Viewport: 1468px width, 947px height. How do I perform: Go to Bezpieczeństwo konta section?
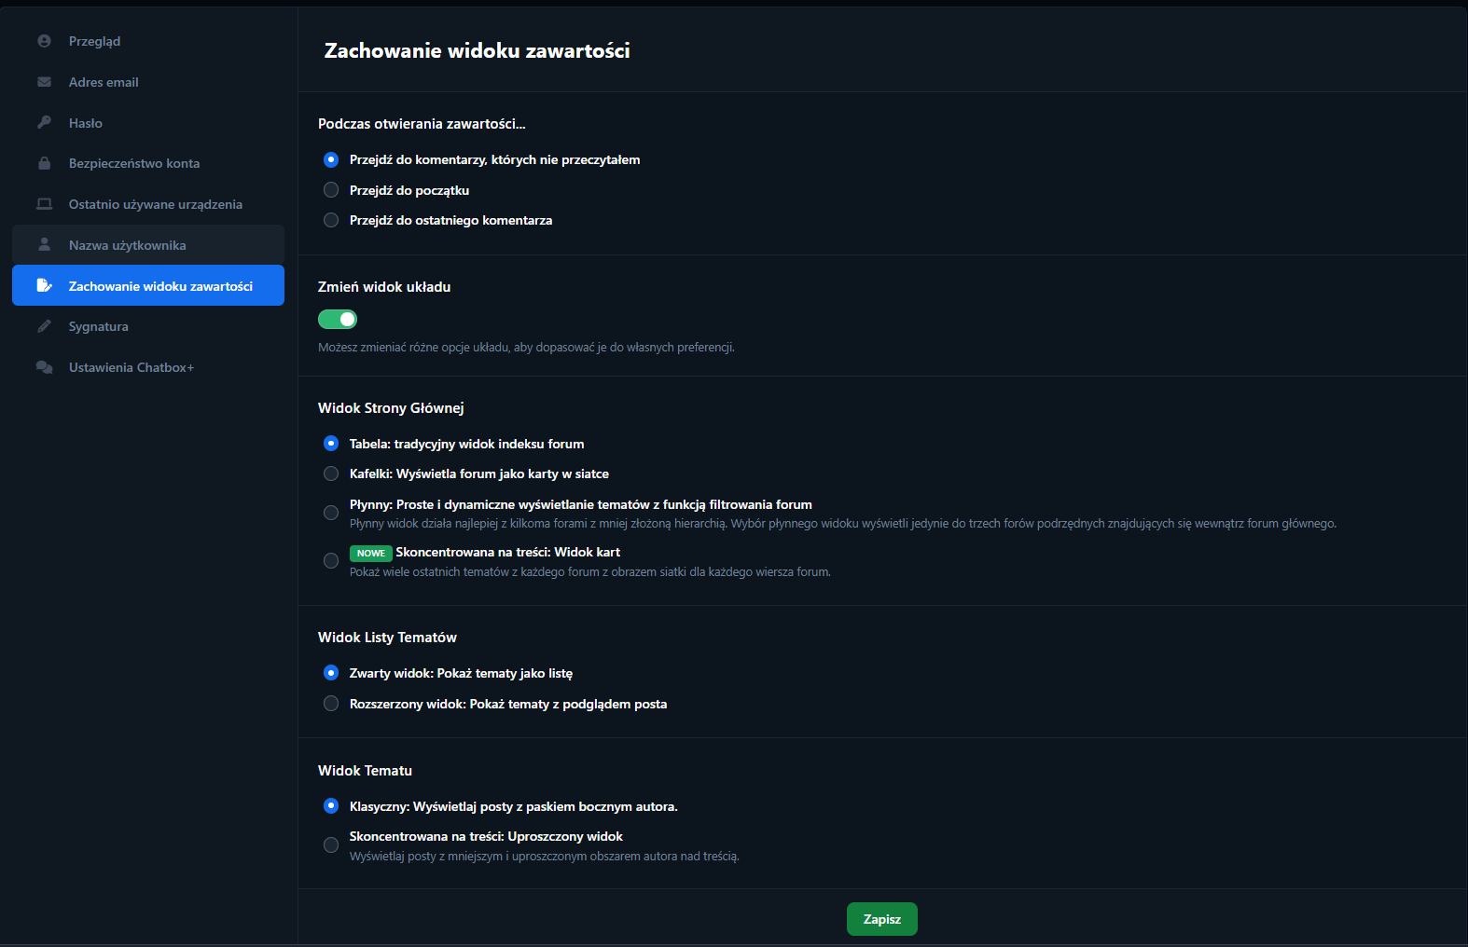point(134,163)
